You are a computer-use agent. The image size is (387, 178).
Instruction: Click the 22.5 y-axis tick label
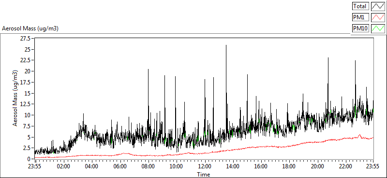pos(26,60)
